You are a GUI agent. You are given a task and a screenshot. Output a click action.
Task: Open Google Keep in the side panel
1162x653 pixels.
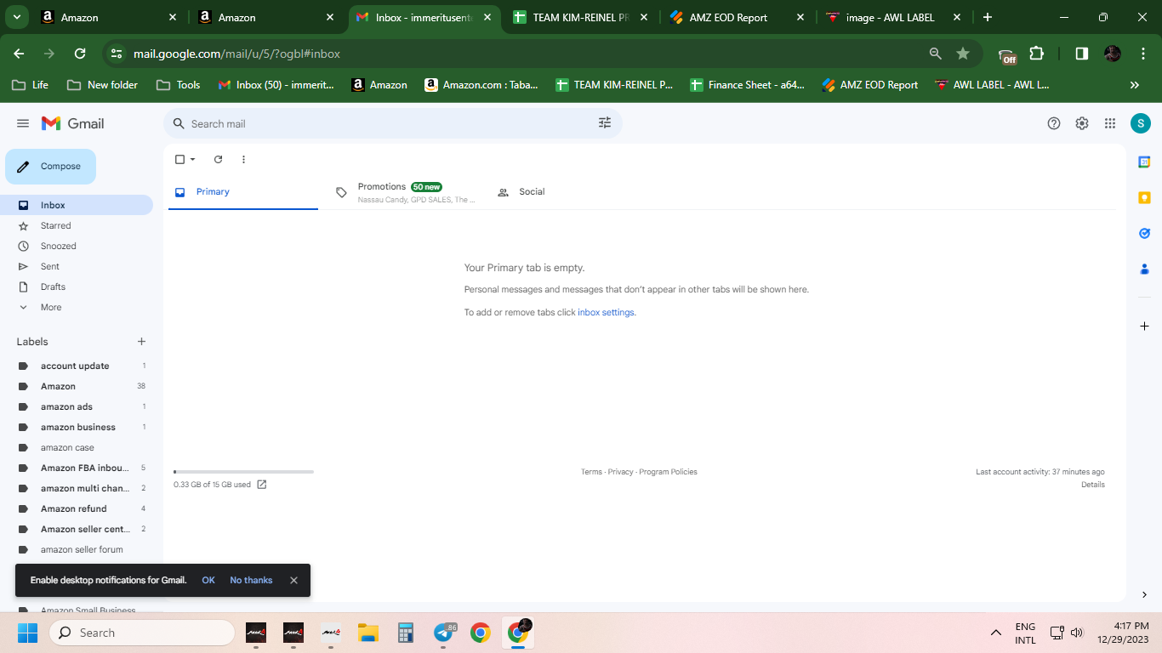[1144, 197]
